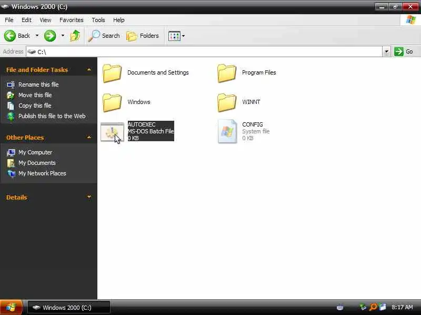Collapse the Other Places panel
421x315 pixels.
click(x=89, y=138)
